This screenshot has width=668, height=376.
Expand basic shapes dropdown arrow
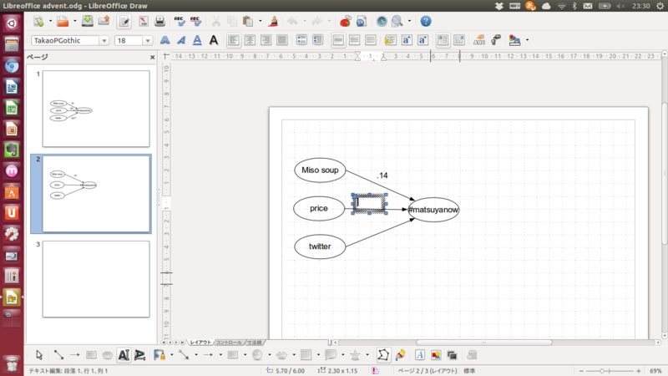pos(245,354)
